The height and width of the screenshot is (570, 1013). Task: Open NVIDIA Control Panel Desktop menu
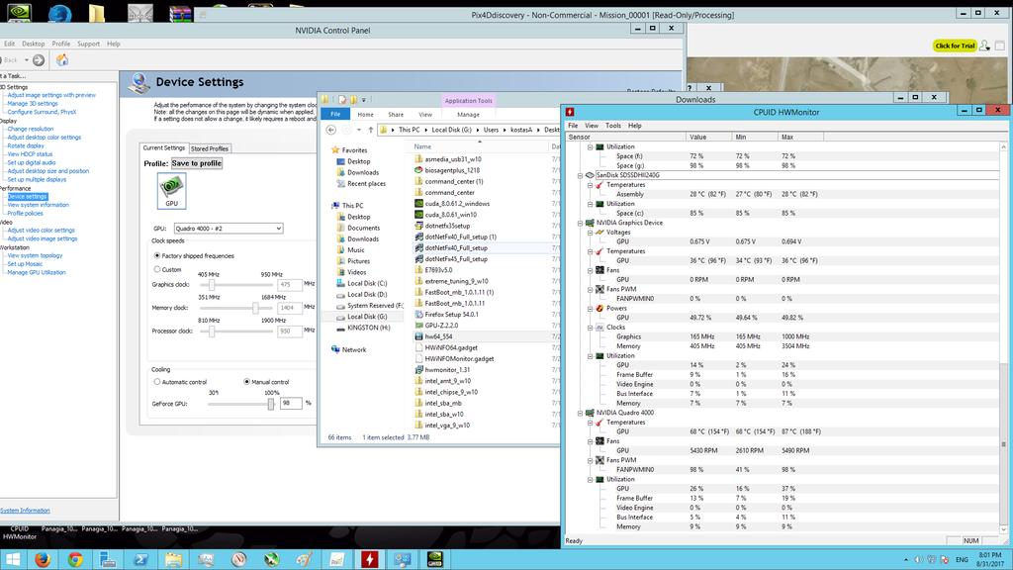[x=34, y=44]
